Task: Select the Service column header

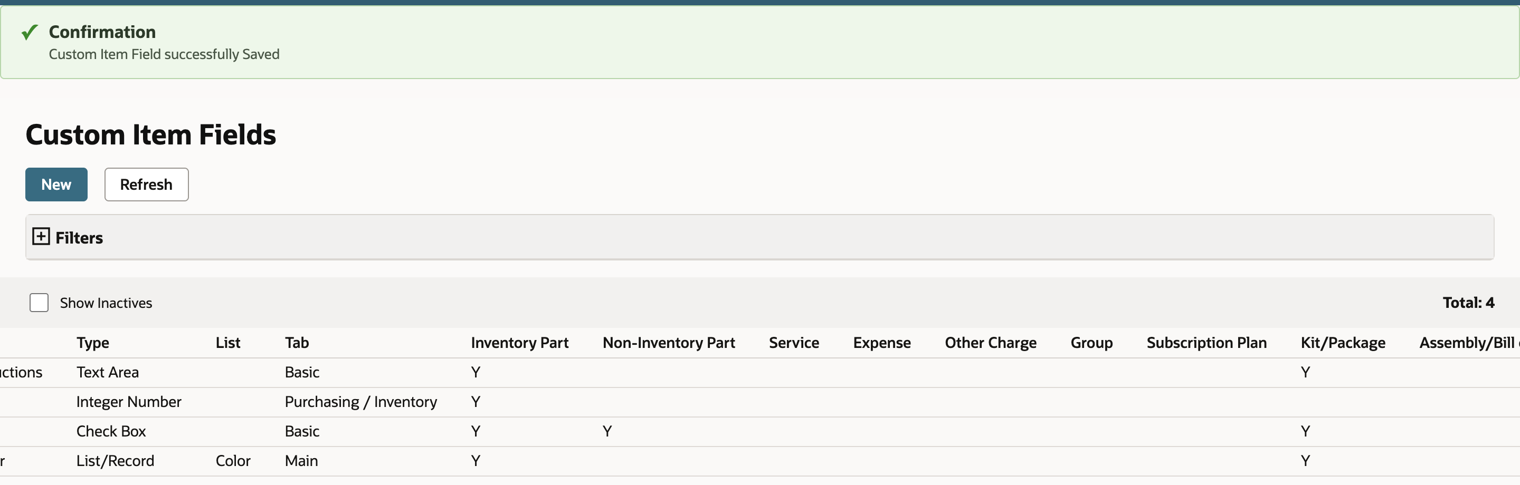Action: pyautogui.click(x=794, y=343)
